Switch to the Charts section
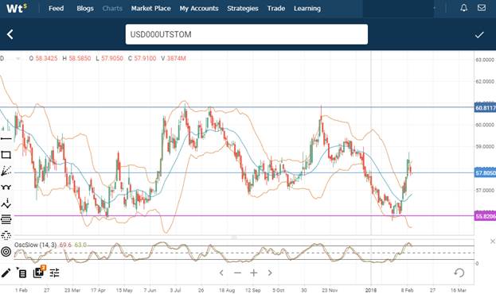496x294 pixels. (x=112, y=9)
